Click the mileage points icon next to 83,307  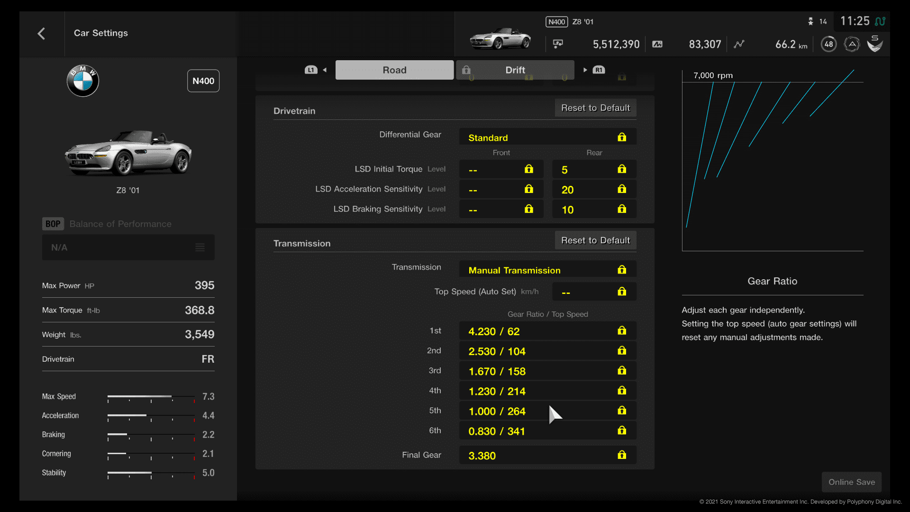pos(657,44)
